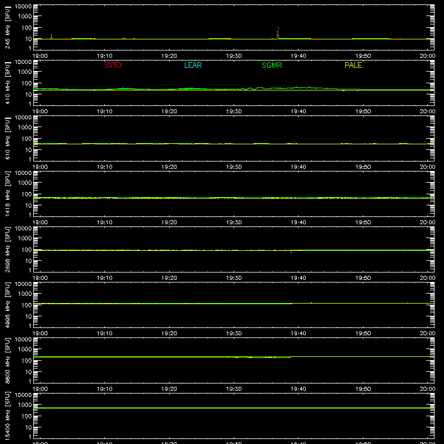Select the 8800 MHz [SFU] axis title

(x=7, y=360)
